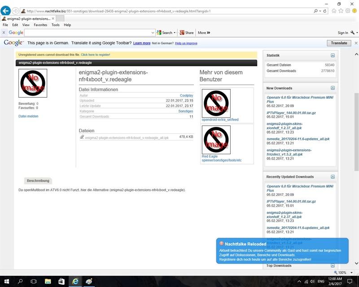Select the enigma2-plugin-extensions browser tab

(28, 18)
